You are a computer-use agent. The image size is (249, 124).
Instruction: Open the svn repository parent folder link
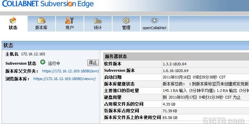coord(70,71)
